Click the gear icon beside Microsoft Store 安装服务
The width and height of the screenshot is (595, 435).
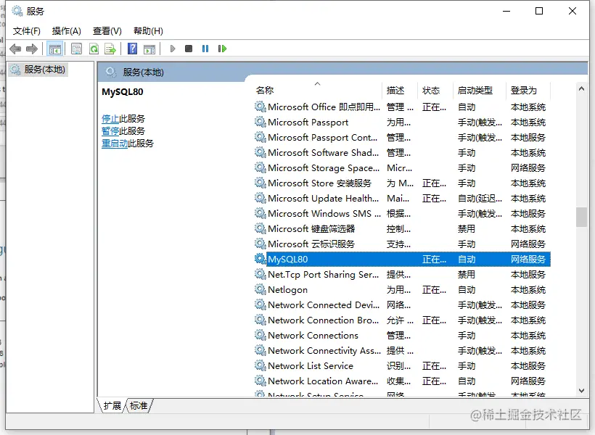click(x=260, y=183)
